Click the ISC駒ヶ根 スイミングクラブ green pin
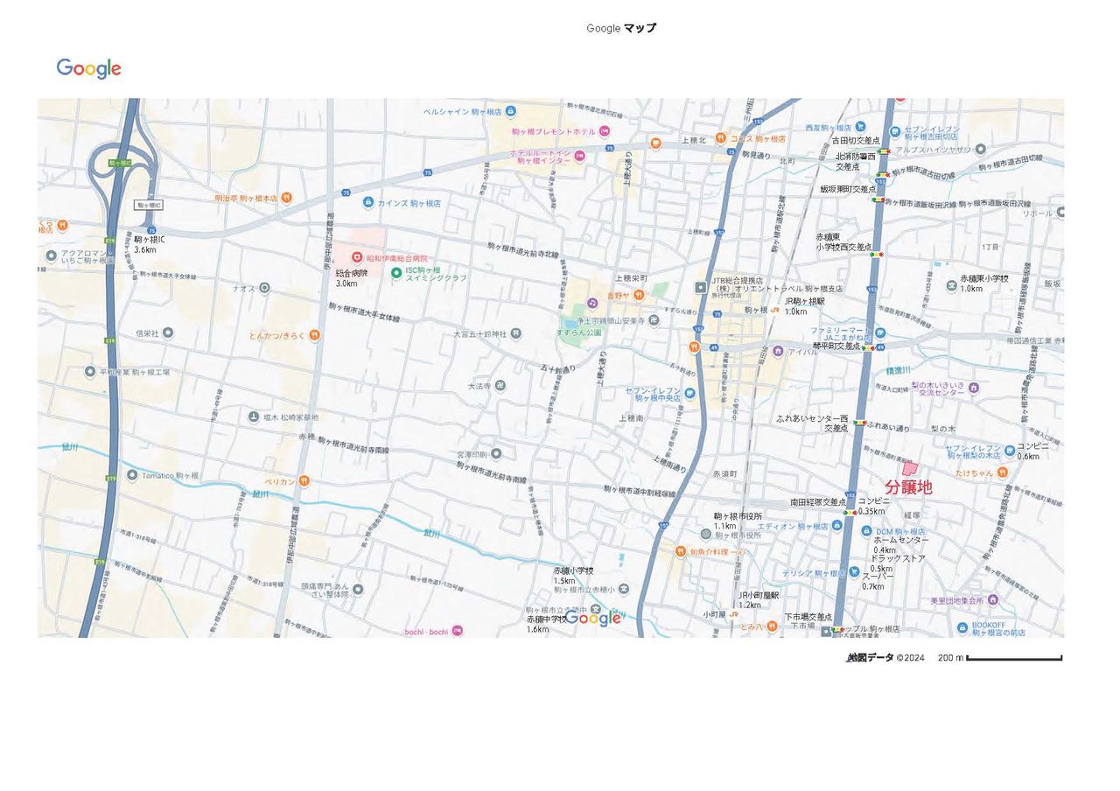1120x791 pixels. 396,273
